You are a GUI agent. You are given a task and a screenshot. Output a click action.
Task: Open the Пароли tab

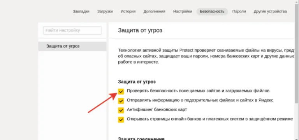(x=239, y=11)
